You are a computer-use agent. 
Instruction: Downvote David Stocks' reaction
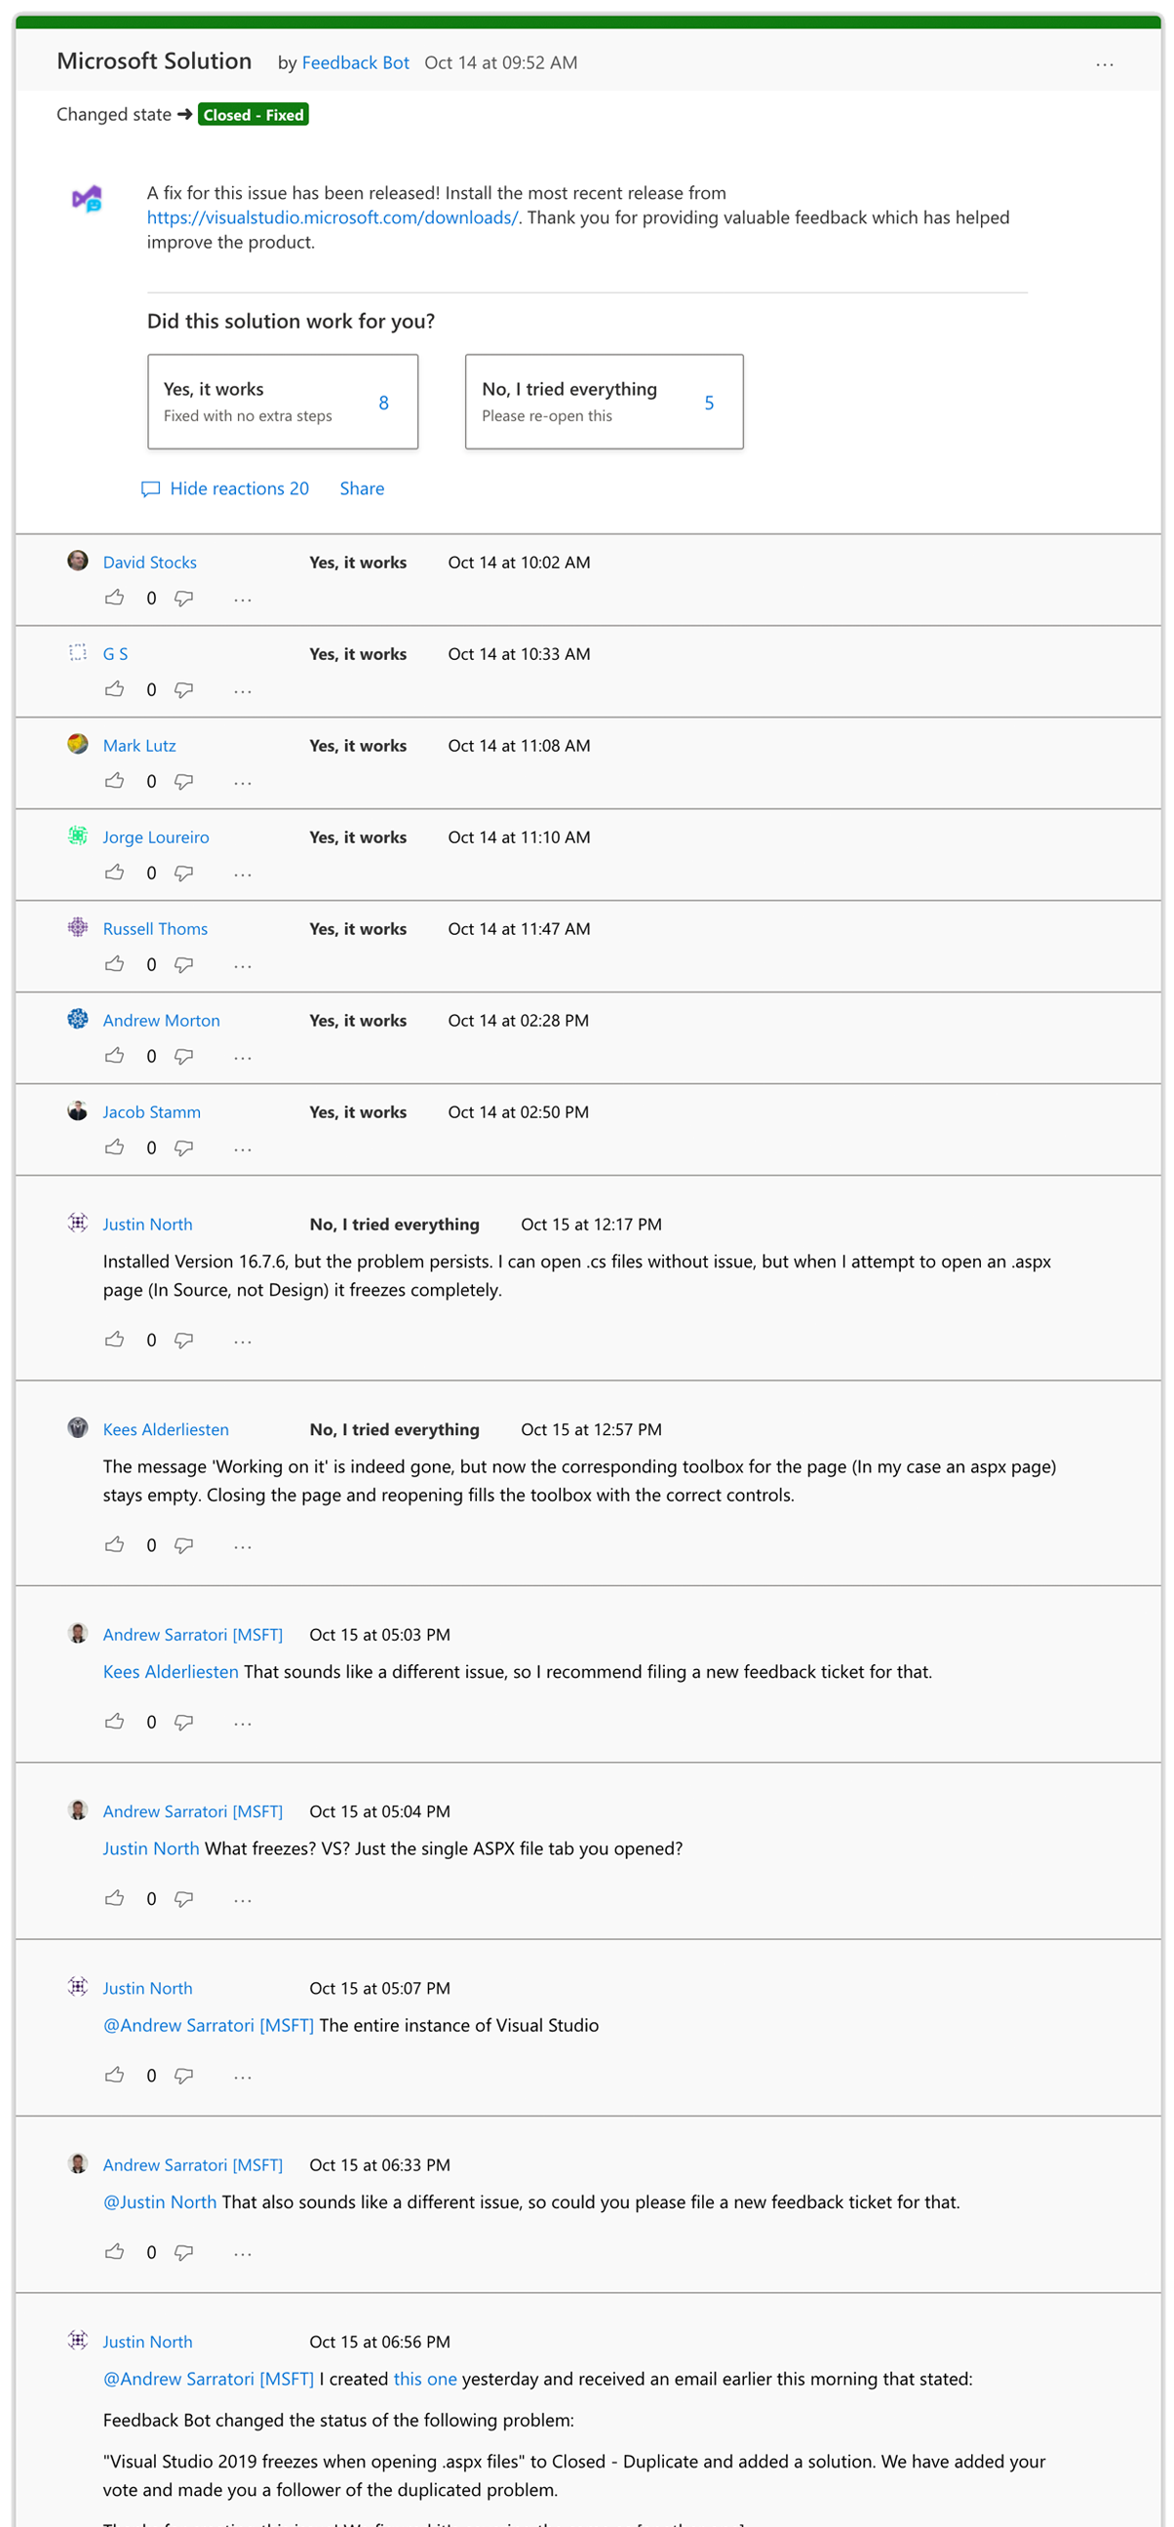(x=183, y=599)
